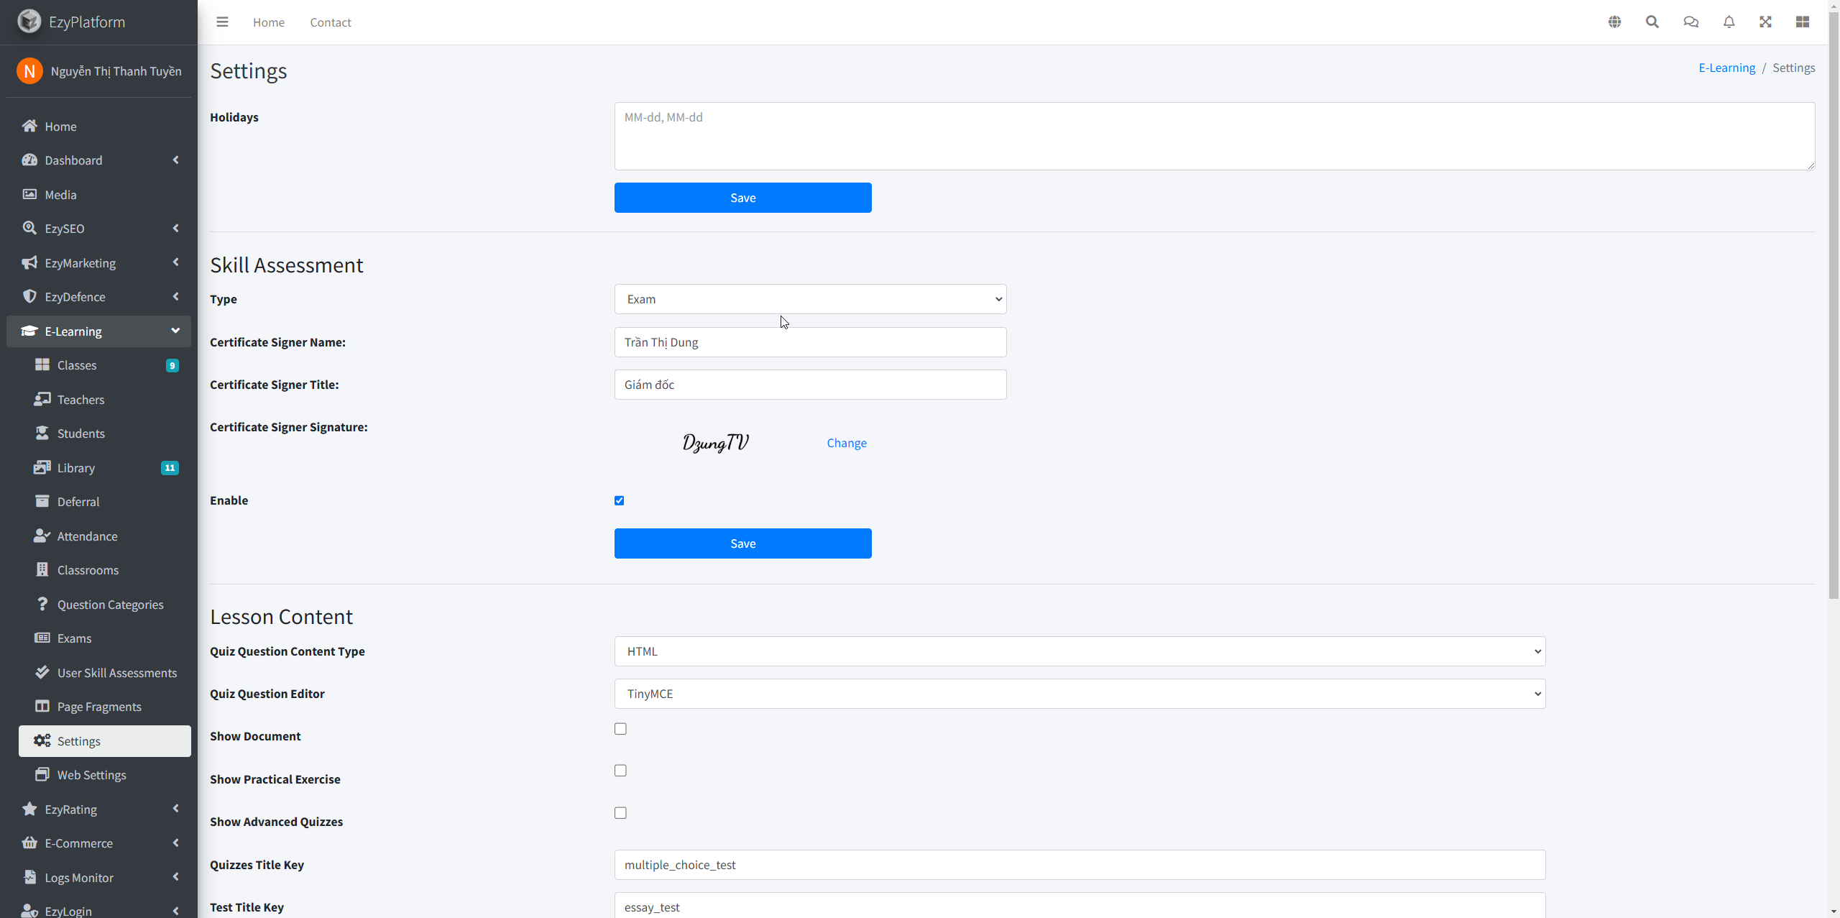Uncheck the Enable checkbox for Skill Assessment
Viewport: 1840px width, 918px height.
[x=620, y=500]
